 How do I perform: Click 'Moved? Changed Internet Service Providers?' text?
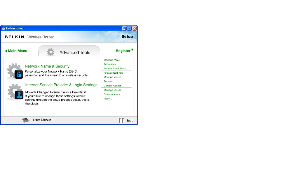pyautogui.click(x=56, y=92)
